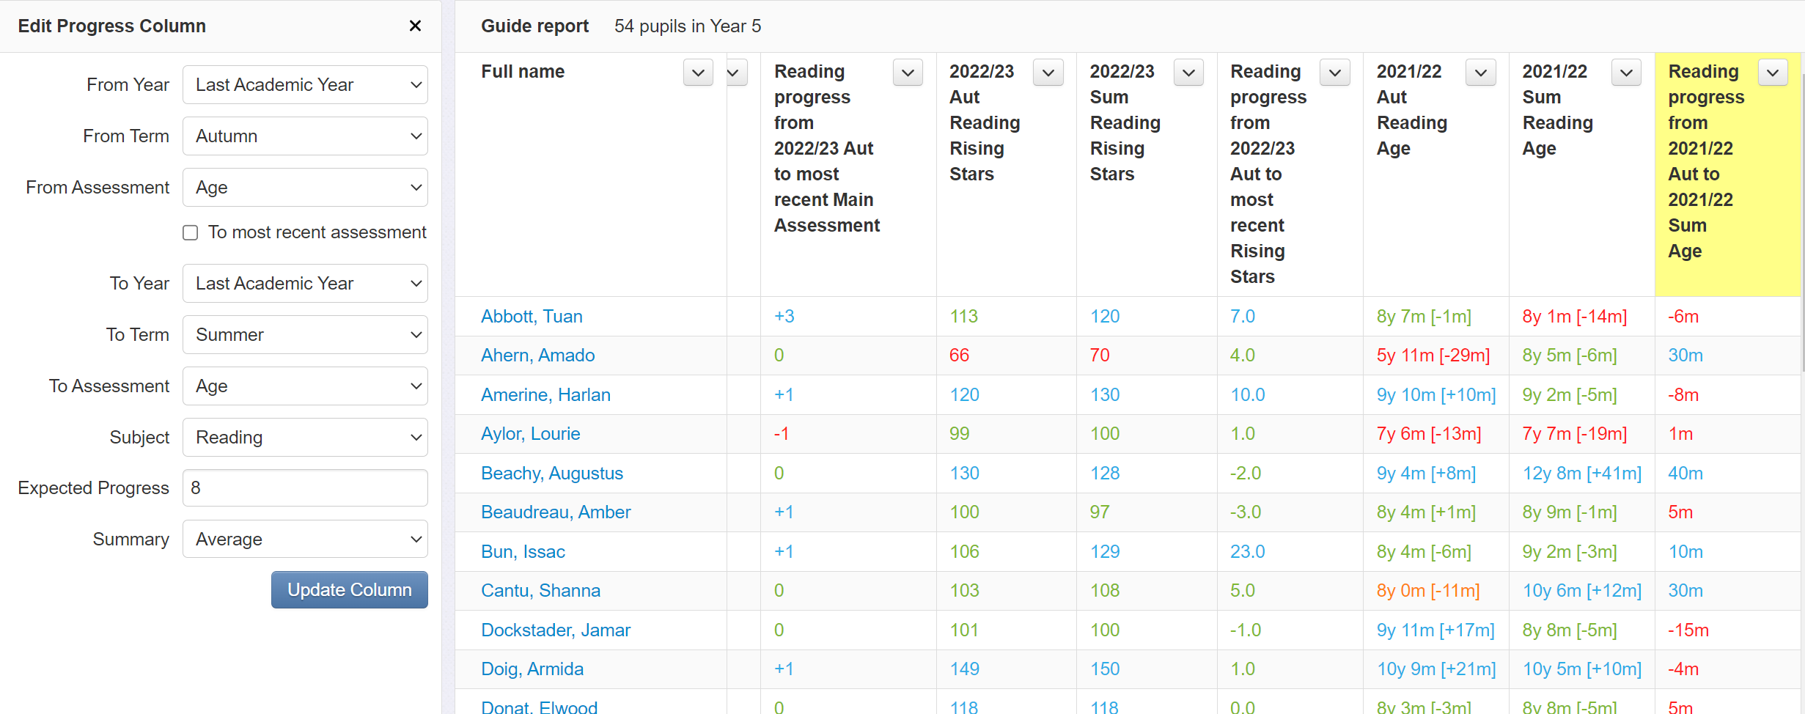Open the To Assessment dropdown
Viewport: 1805px width, 714px height.
tap(305, 386)
